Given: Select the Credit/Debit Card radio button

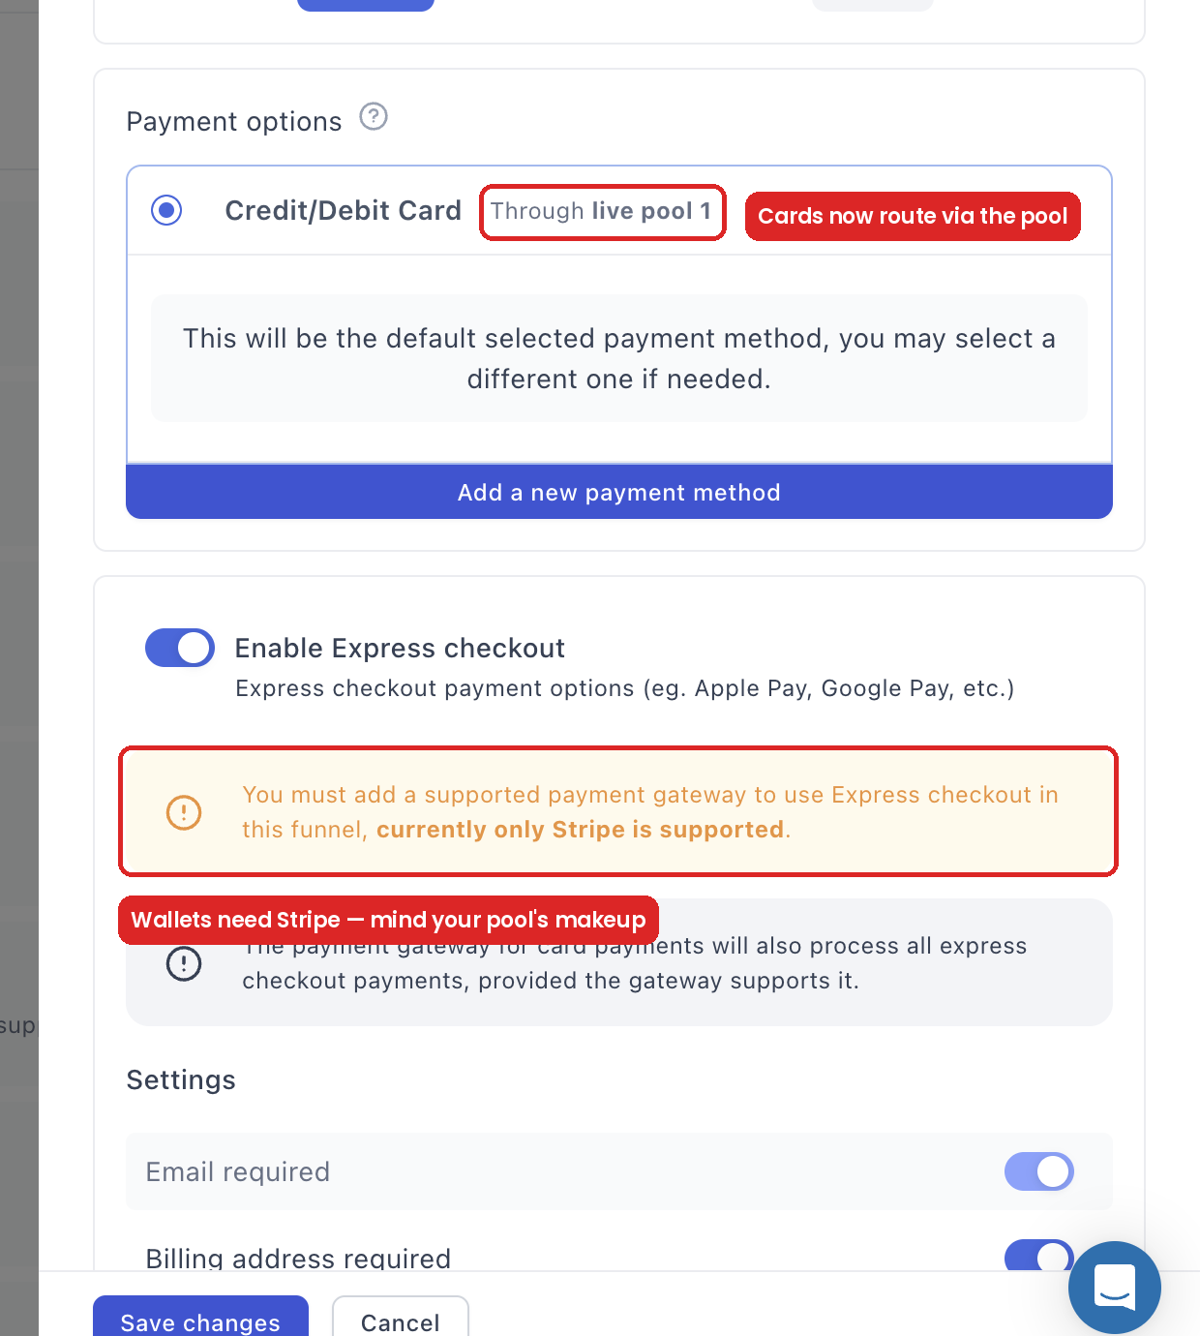Looking at the screenshot, I should (166, 210).
